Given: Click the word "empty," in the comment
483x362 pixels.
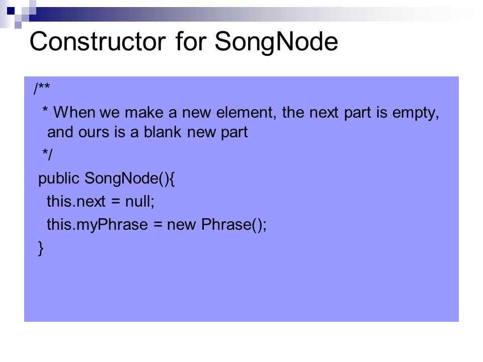Looking at the screenshot, I should pos(416,113).
